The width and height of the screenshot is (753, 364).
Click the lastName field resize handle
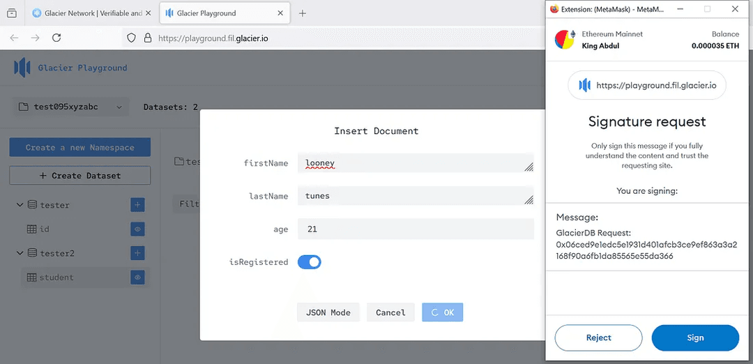point(528,199)
